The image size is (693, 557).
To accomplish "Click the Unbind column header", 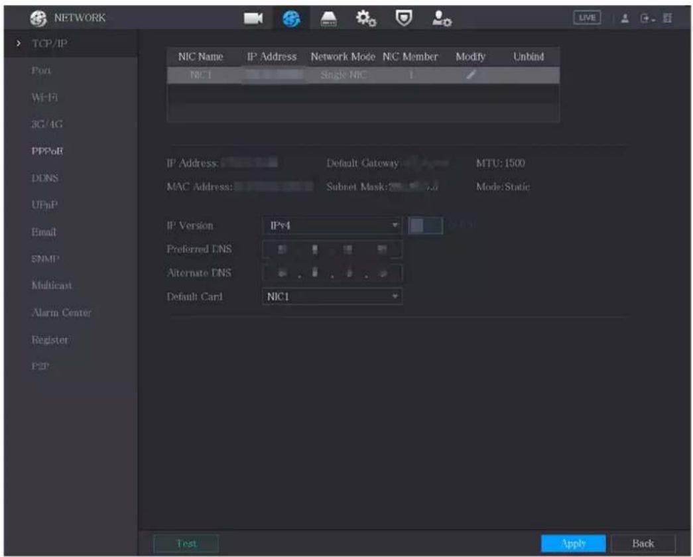I will (529, 56).
